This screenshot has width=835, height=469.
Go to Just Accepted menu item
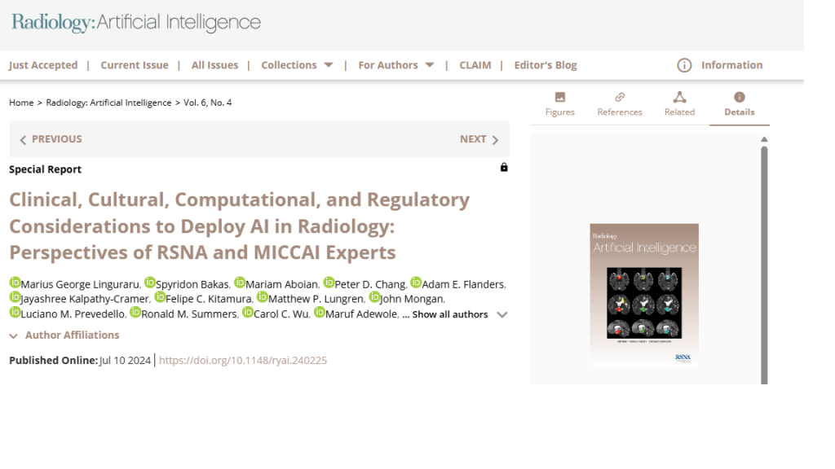[43, 65]
